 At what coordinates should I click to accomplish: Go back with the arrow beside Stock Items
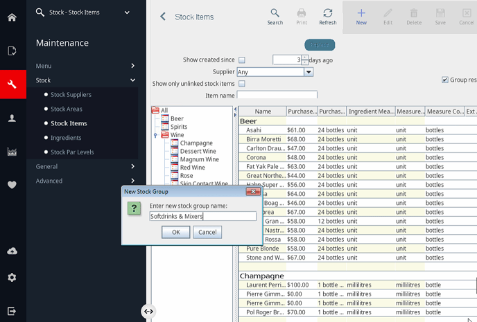point(163,17)
